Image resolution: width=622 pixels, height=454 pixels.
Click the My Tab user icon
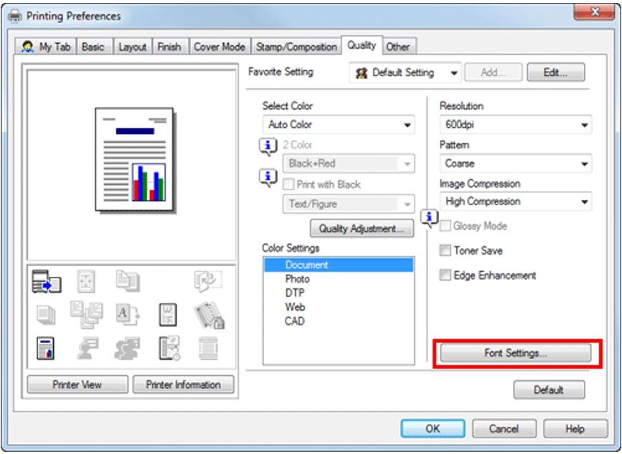(31, 47)
